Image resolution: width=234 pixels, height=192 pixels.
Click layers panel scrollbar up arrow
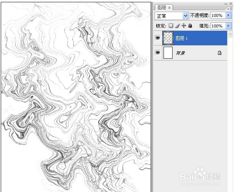(230, 34)
